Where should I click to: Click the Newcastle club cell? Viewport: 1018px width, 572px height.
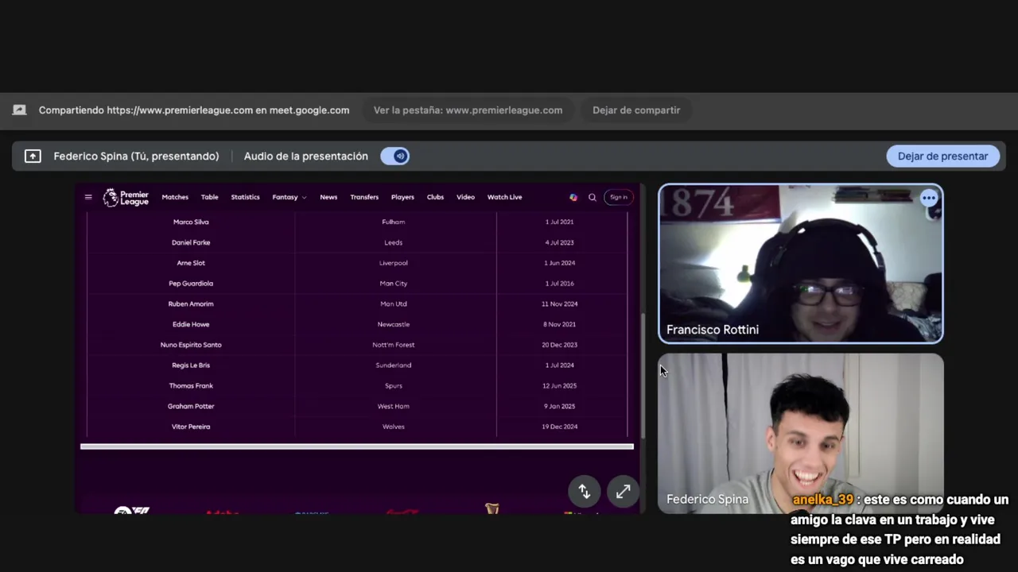point(394,324)
